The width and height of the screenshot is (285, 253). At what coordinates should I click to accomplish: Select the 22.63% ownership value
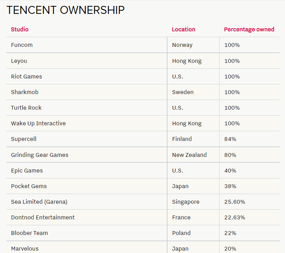tap(235, 218)
